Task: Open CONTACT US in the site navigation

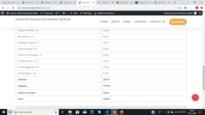Action: pos(158,22)
